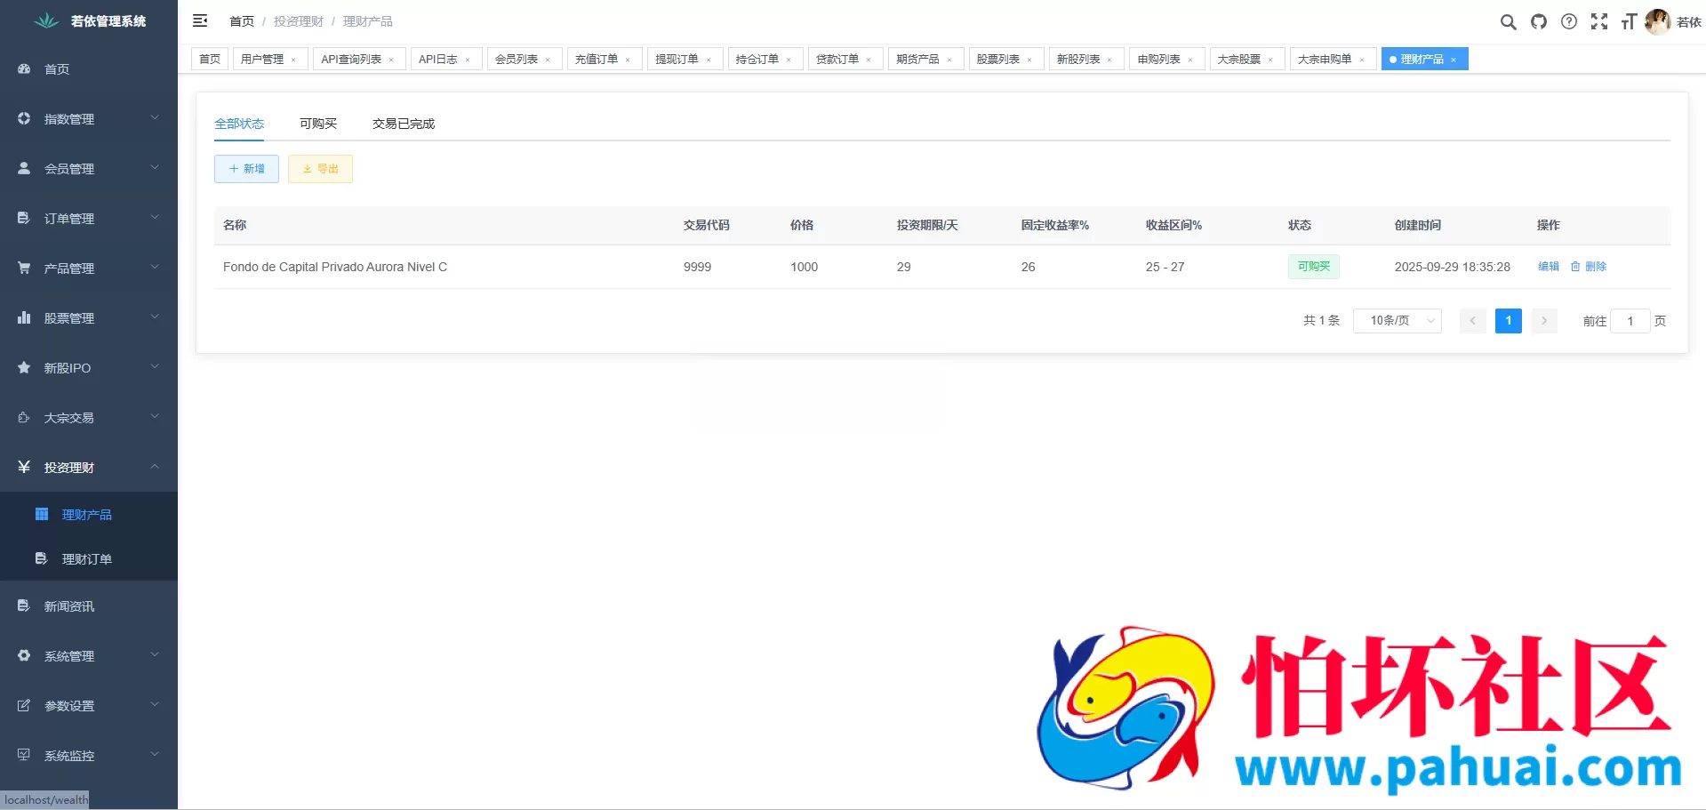The height and width of the screenshot is (810, 1706).
Task: Click the 新闻资讯 sidebar icon
Action: coord(24,605)
